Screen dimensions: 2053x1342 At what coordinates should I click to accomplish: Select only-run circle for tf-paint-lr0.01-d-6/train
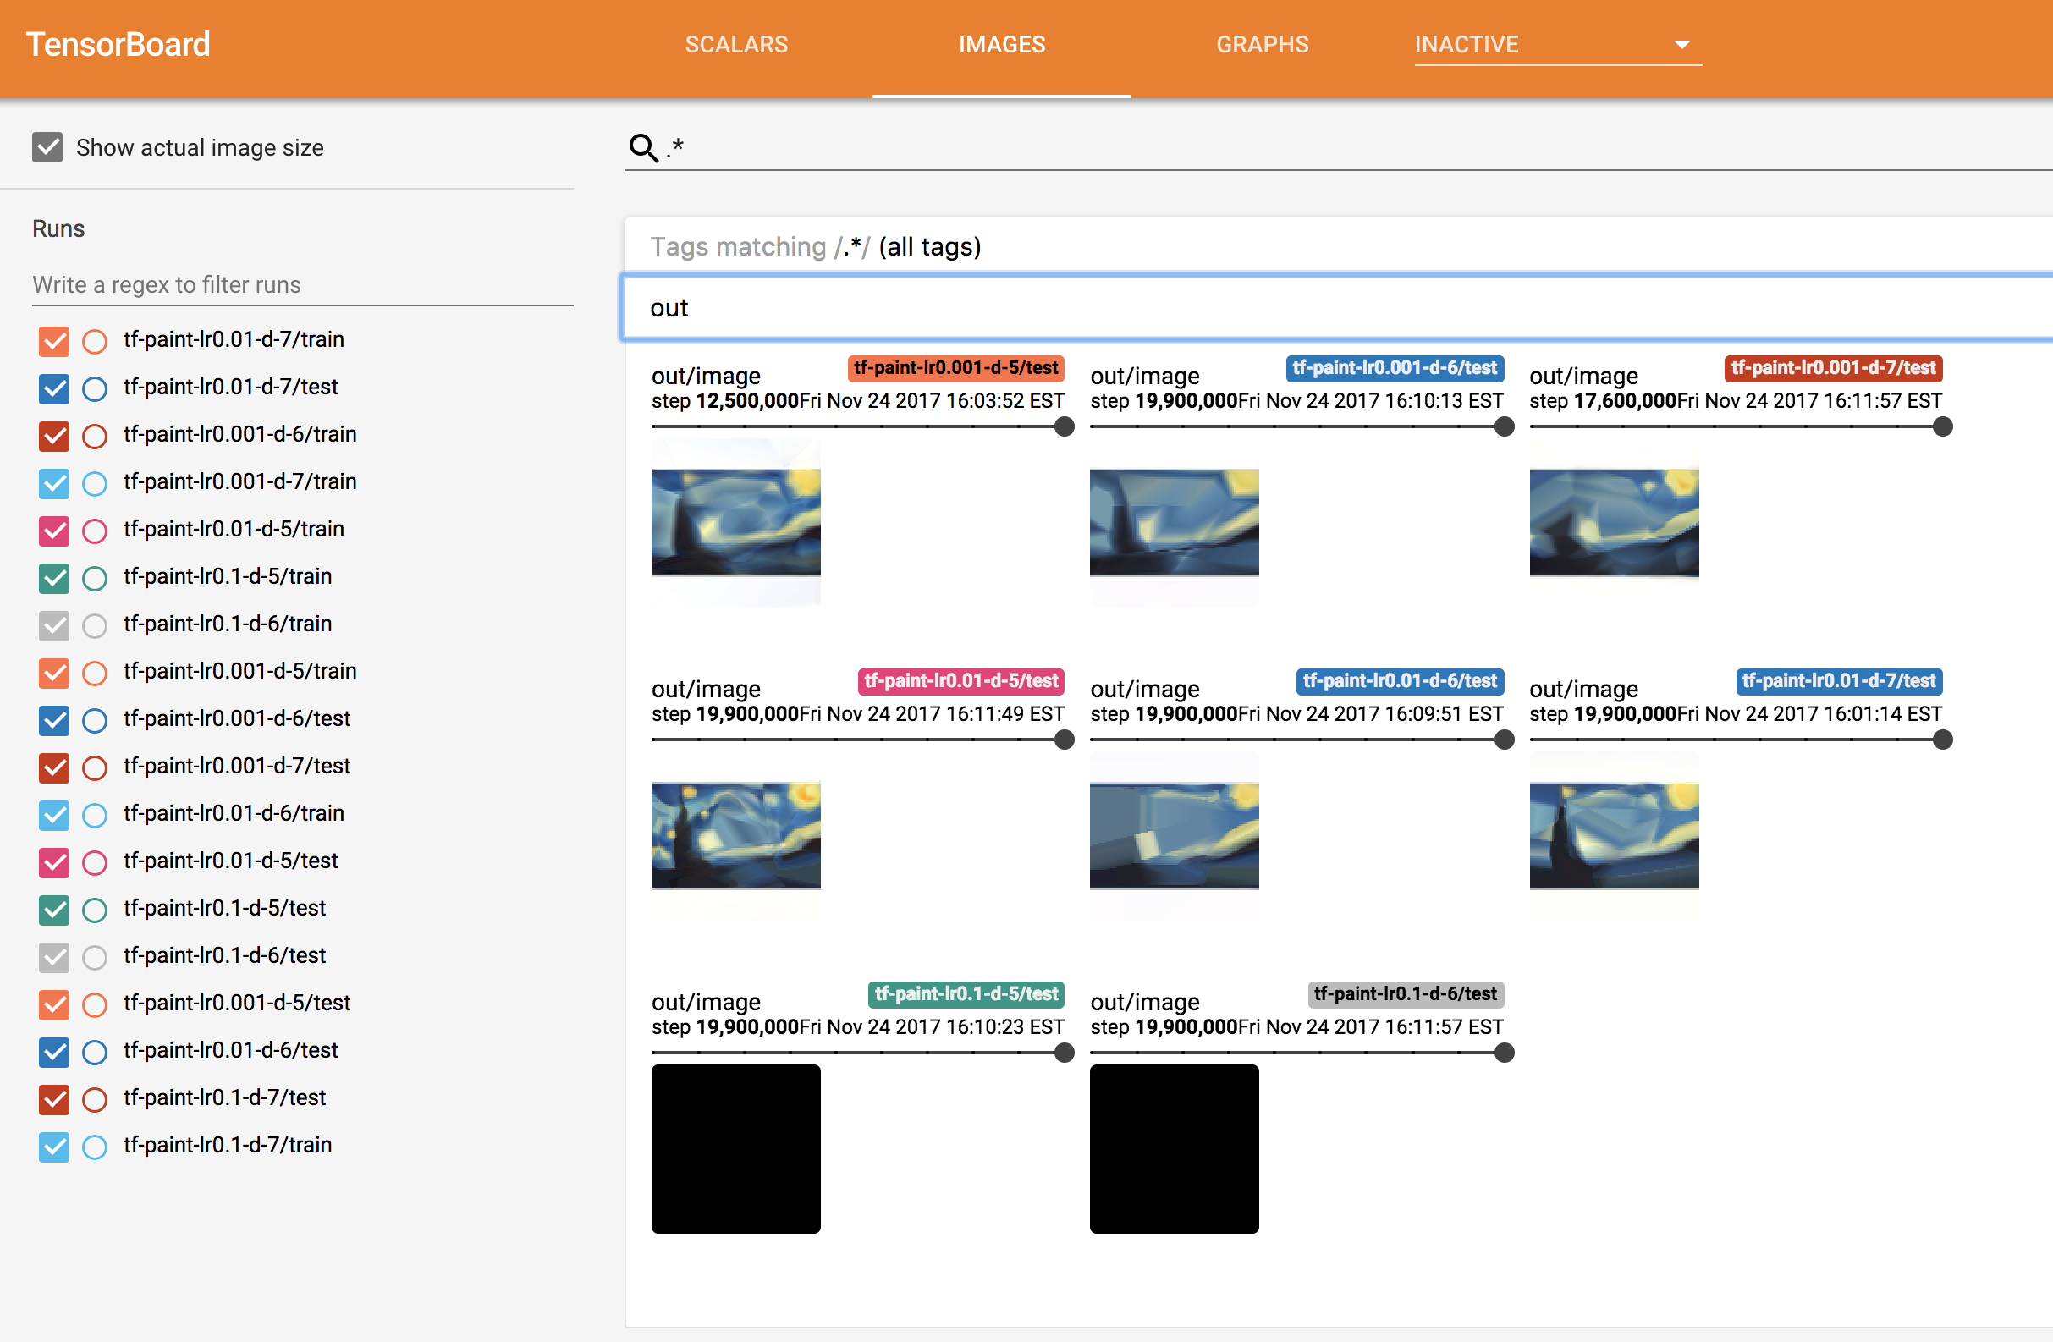pos(95,816)
